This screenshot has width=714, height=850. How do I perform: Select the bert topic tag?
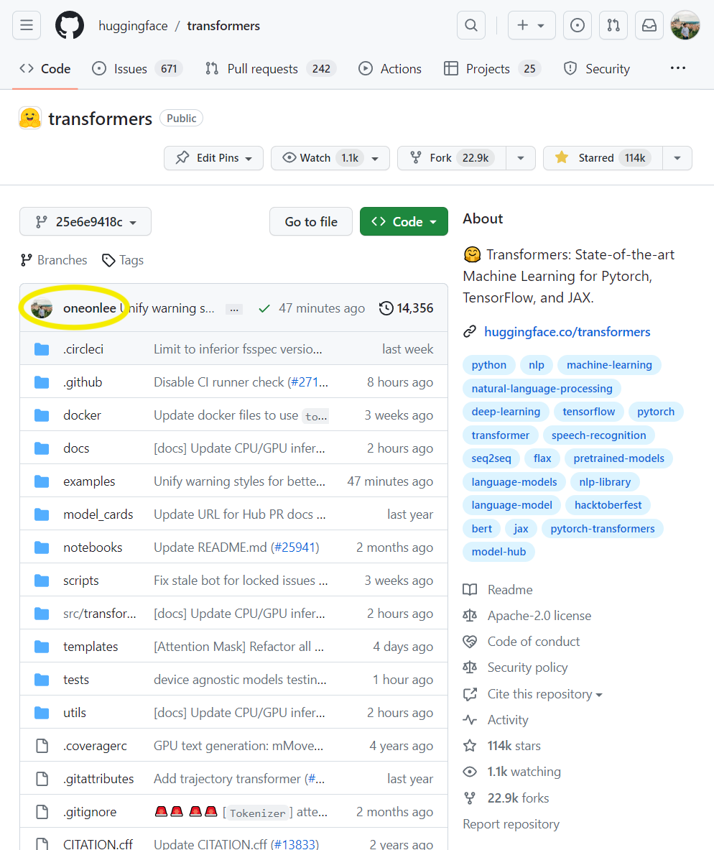481,529
